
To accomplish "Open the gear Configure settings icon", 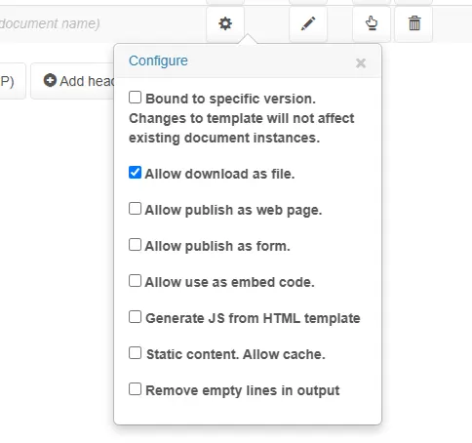I will [x=225, y=23].
